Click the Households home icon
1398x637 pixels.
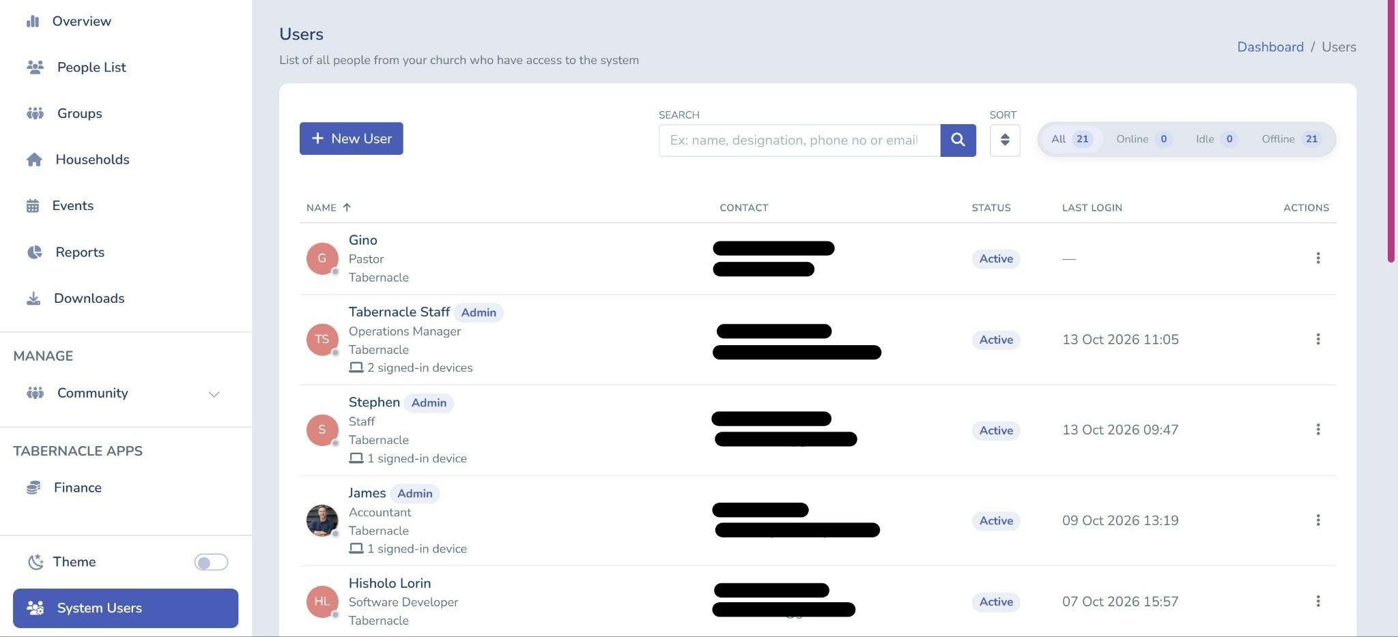click(34, 160)
